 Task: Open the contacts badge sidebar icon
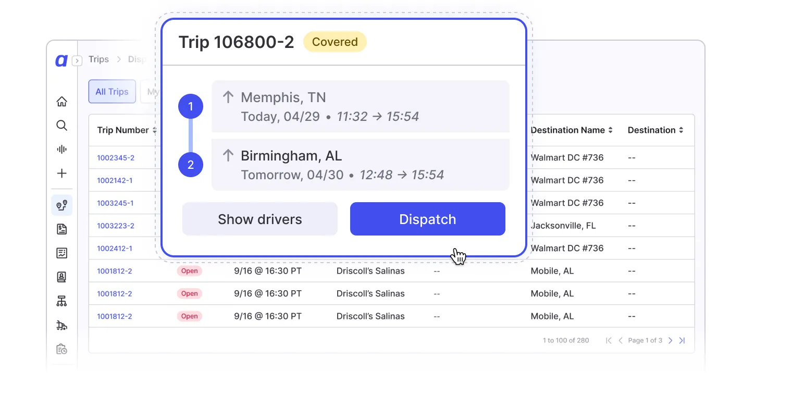[61, 277]
